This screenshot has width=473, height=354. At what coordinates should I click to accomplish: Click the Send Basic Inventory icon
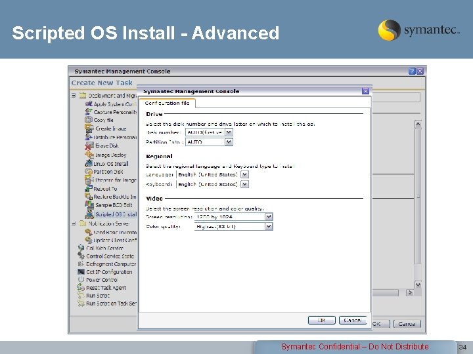(x=89, y=232)
